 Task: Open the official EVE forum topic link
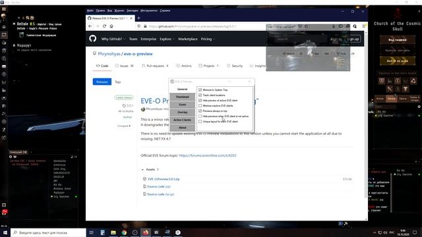(x=208, y=155)
